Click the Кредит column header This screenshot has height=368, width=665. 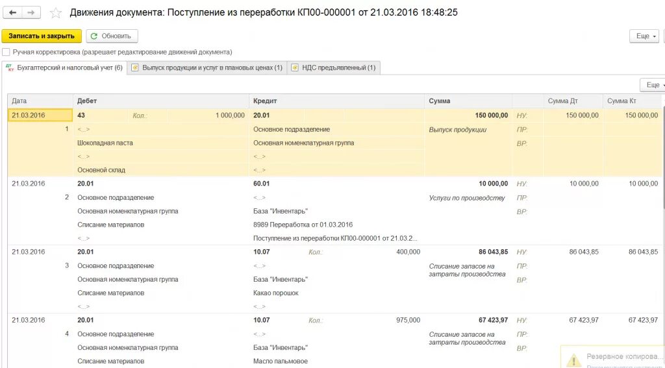[x=265, y=101]
